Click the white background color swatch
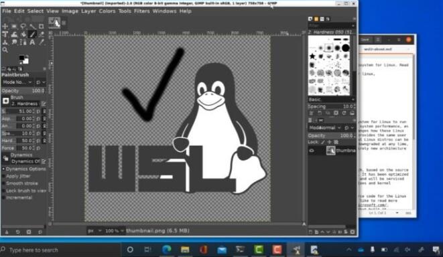Screen dimensions: 443x257 point(26,61)
